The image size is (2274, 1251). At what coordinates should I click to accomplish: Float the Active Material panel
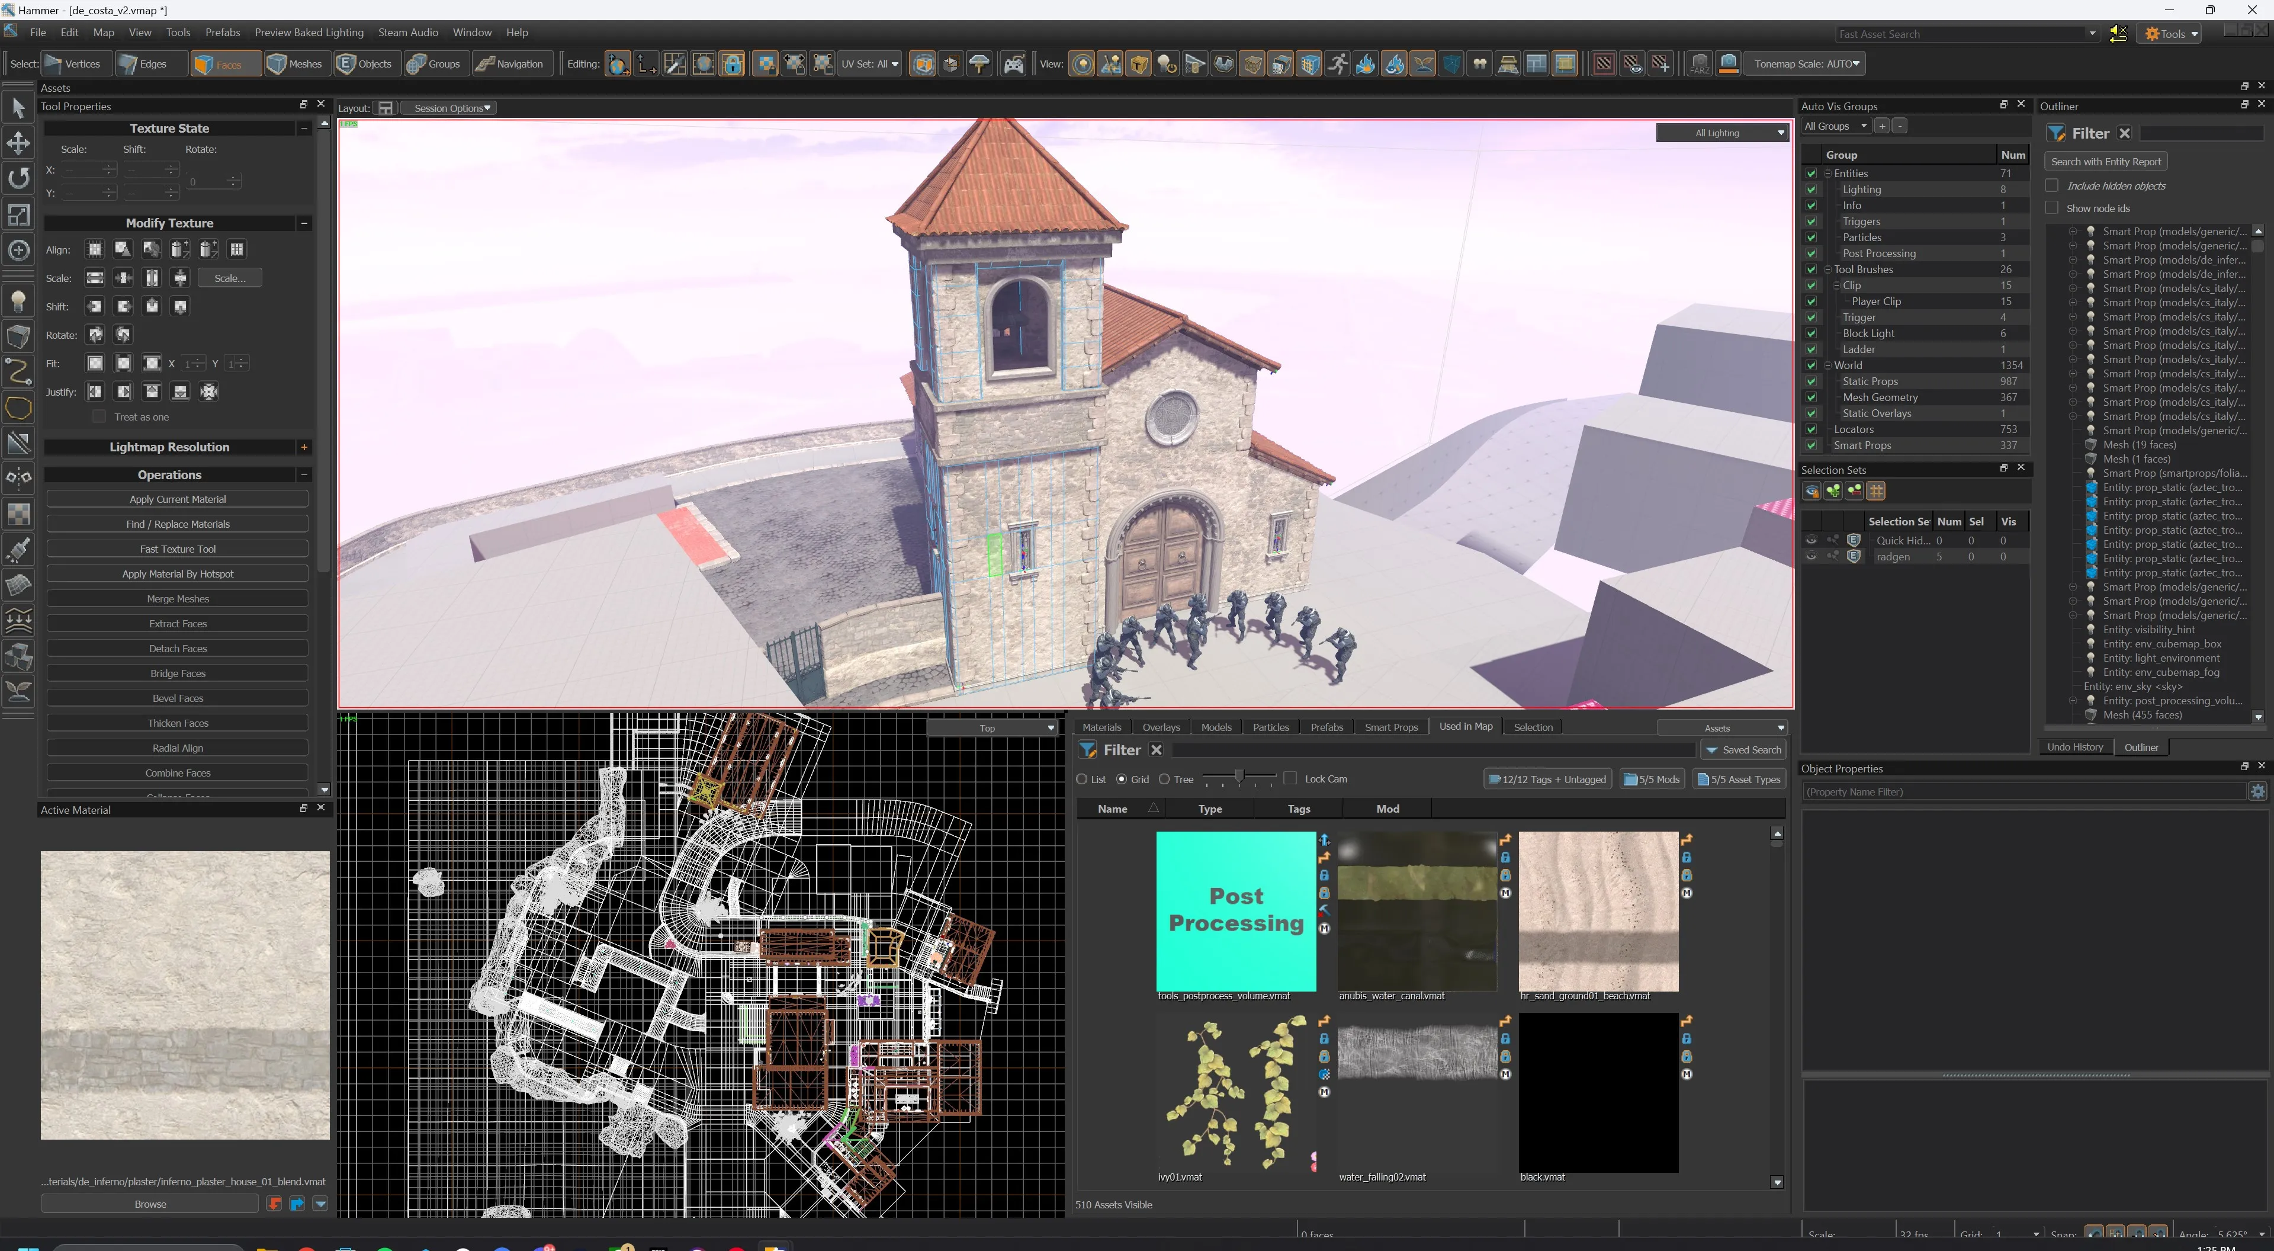(x=303, y=809)
